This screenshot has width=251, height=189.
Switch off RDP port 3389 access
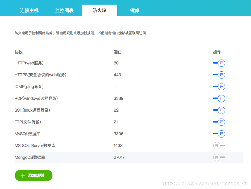(219, 98)
